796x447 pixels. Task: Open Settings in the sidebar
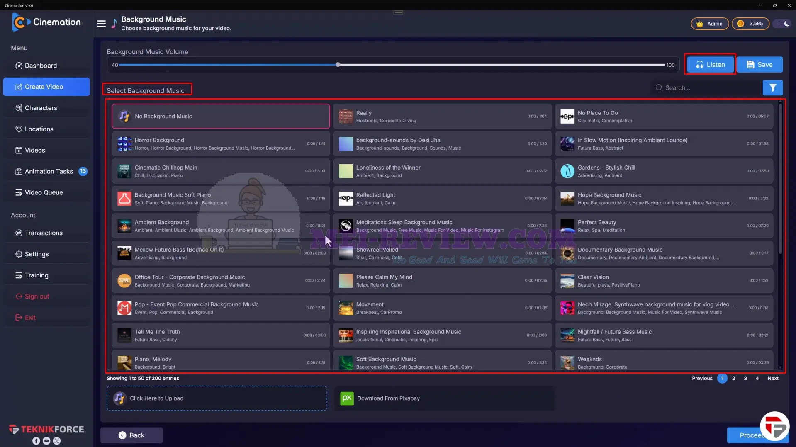pos(46,254)
